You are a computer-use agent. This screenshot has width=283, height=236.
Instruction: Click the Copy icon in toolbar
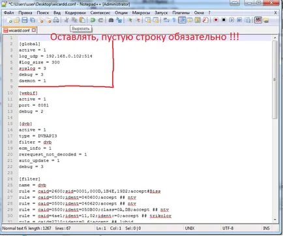pos(74,20)
